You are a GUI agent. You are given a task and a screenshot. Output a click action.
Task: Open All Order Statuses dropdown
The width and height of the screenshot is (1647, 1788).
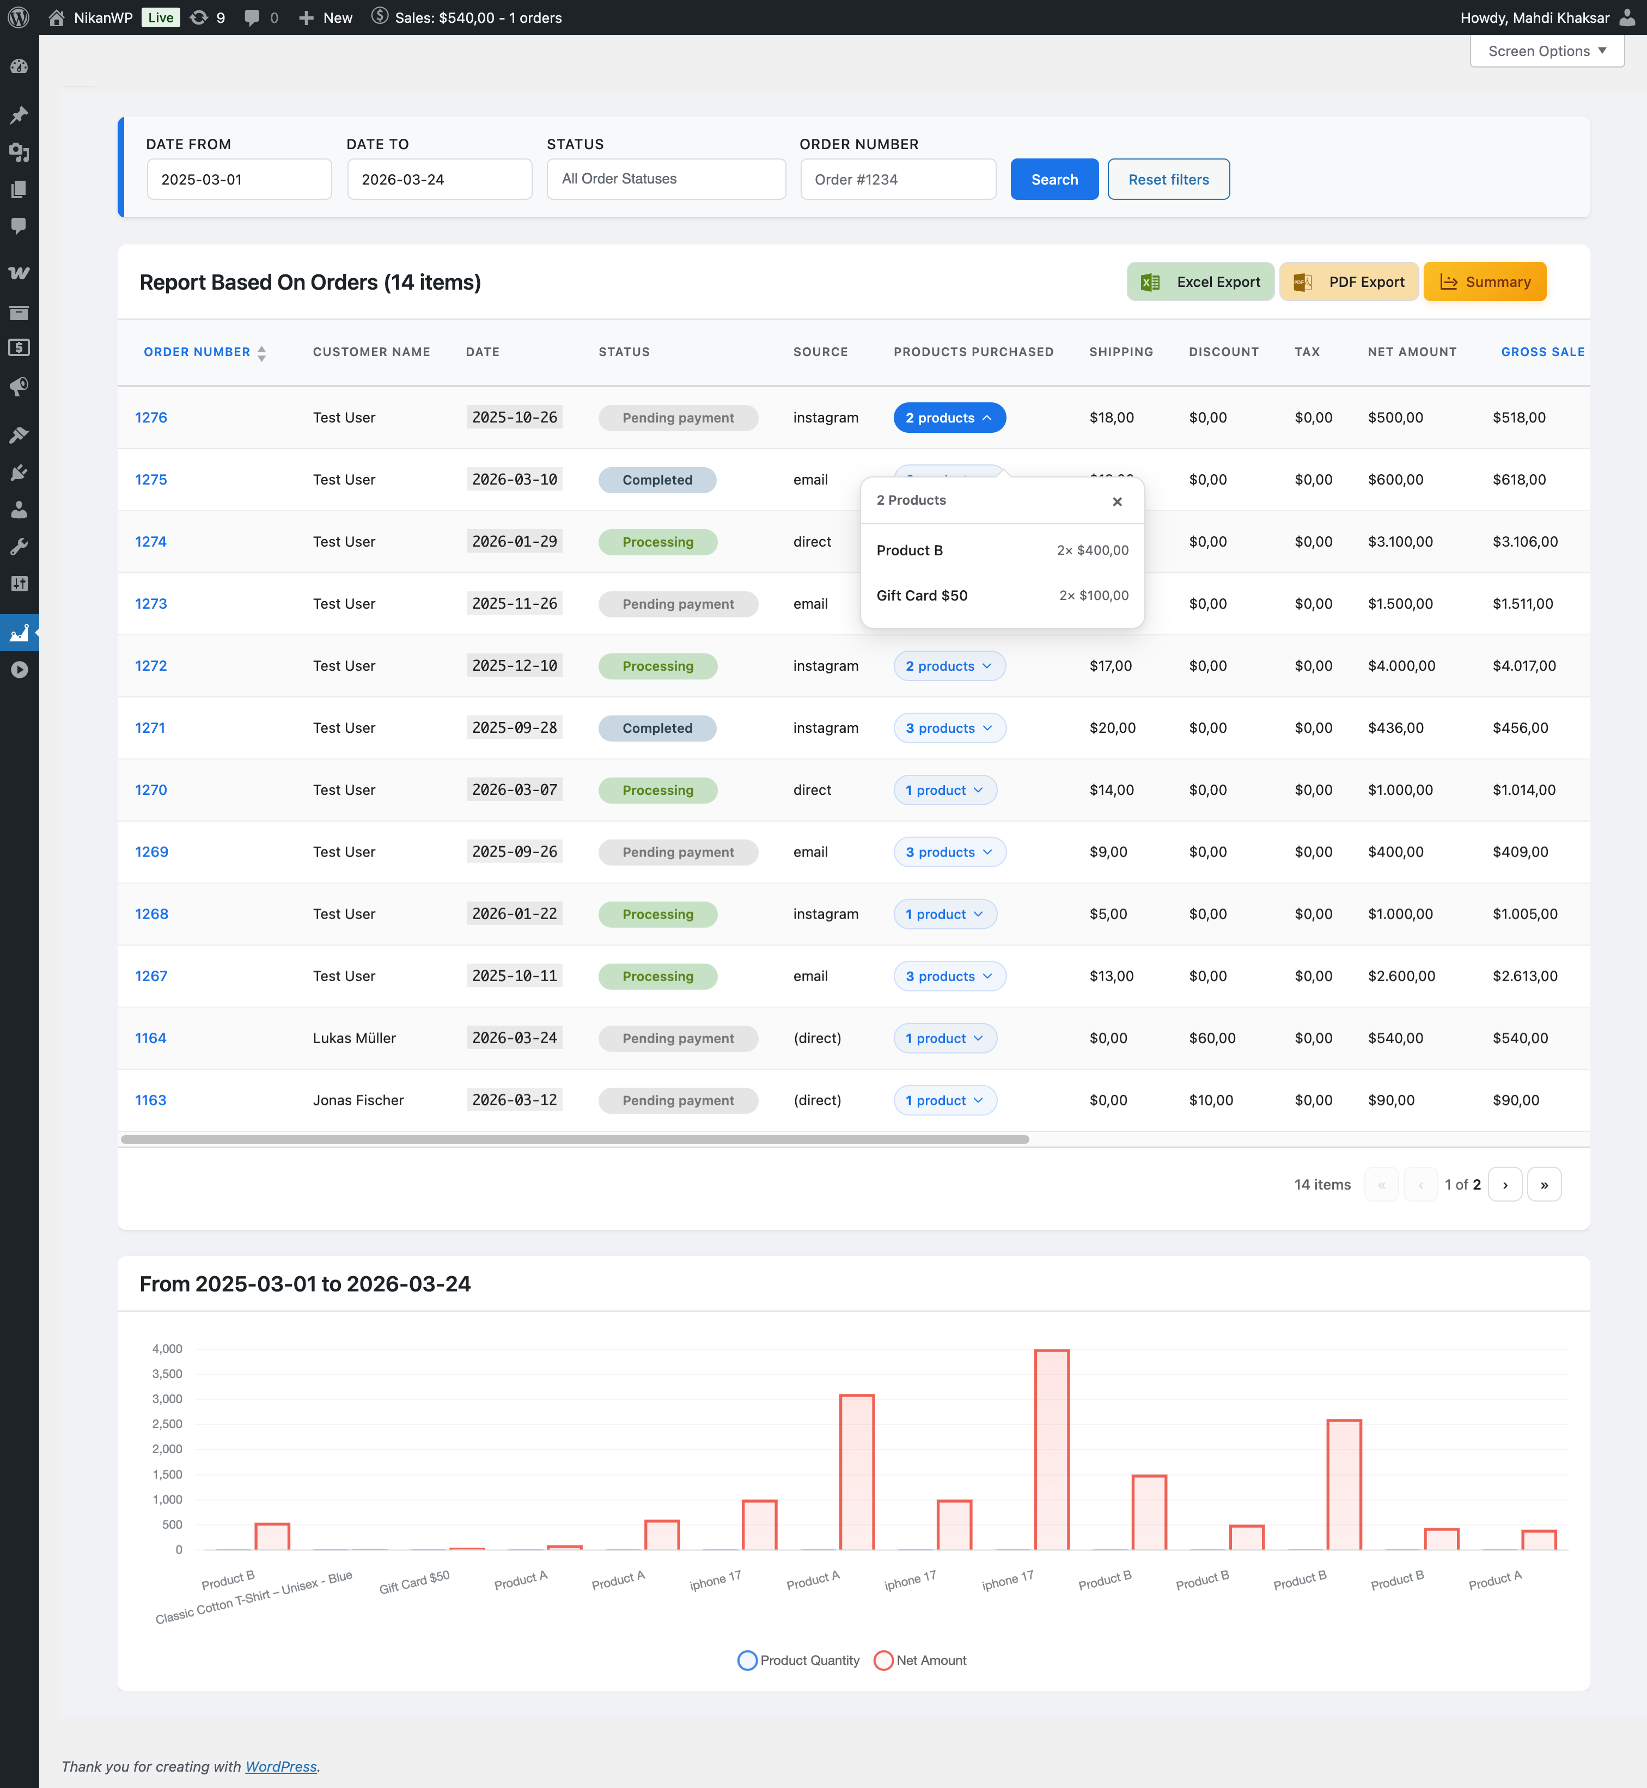(x=666, y=179)
